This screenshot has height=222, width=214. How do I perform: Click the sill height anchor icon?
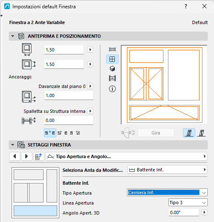[x=29, y=97]
